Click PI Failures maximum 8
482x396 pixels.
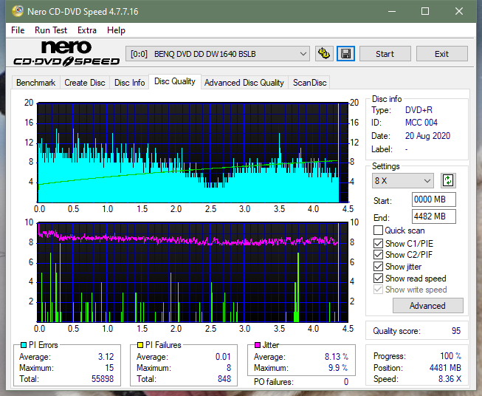point(229,368)
